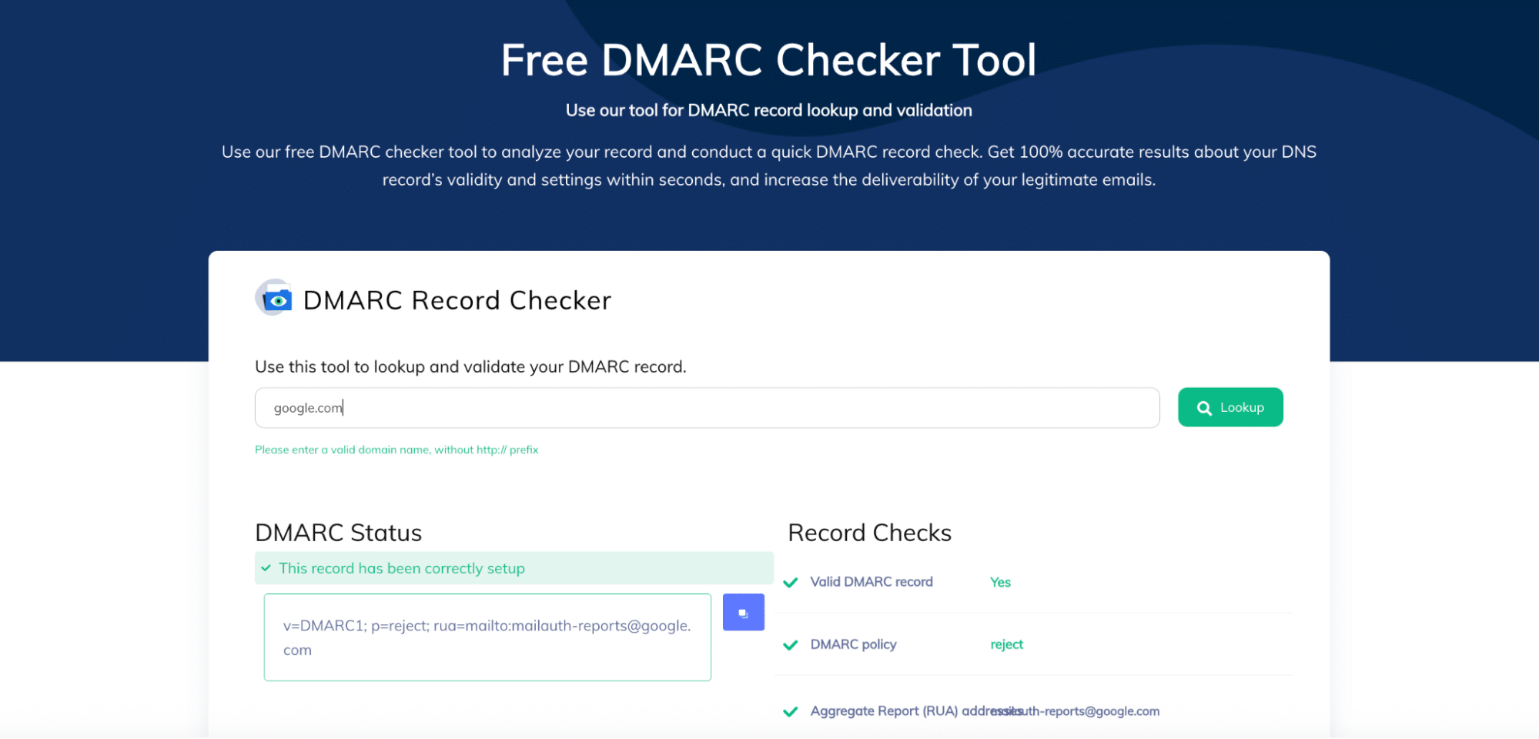1539x739 pixels.
Task: Click the 'Yes' valid record value
Action: 1000,582
